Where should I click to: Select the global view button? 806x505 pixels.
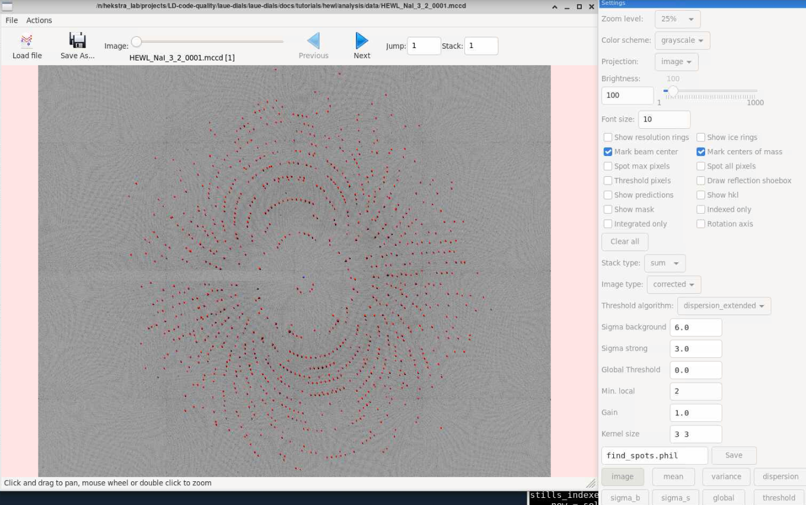[724, 498]
